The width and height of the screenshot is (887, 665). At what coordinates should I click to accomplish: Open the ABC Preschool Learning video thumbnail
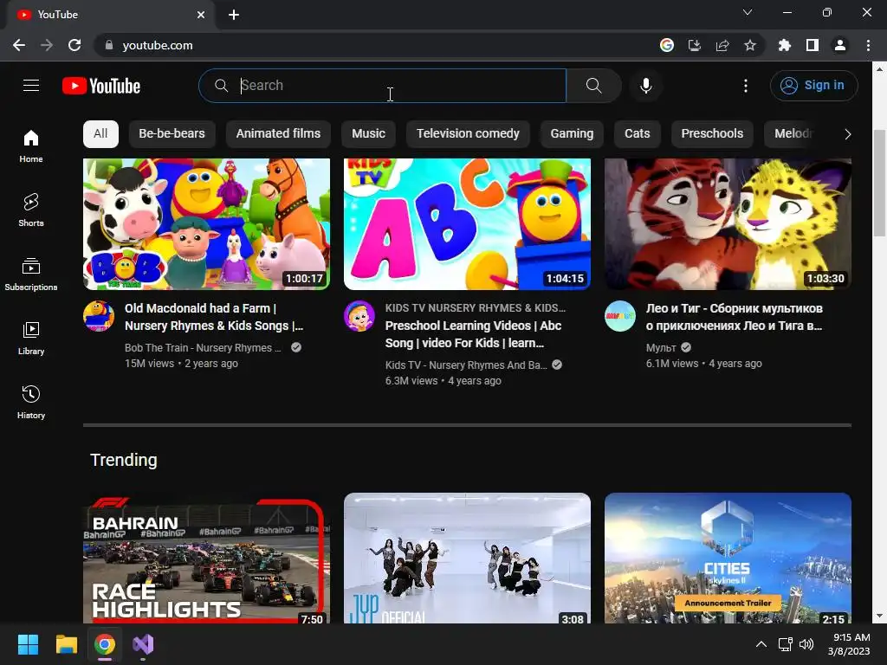pos(467,224)
